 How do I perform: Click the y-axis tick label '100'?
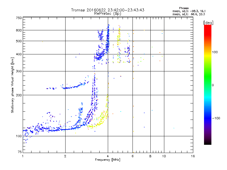(19, 136)
